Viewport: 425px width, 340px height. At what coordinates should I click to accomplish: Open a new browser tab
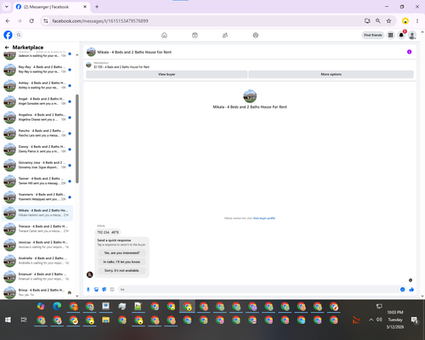click(x=97, y=7)
